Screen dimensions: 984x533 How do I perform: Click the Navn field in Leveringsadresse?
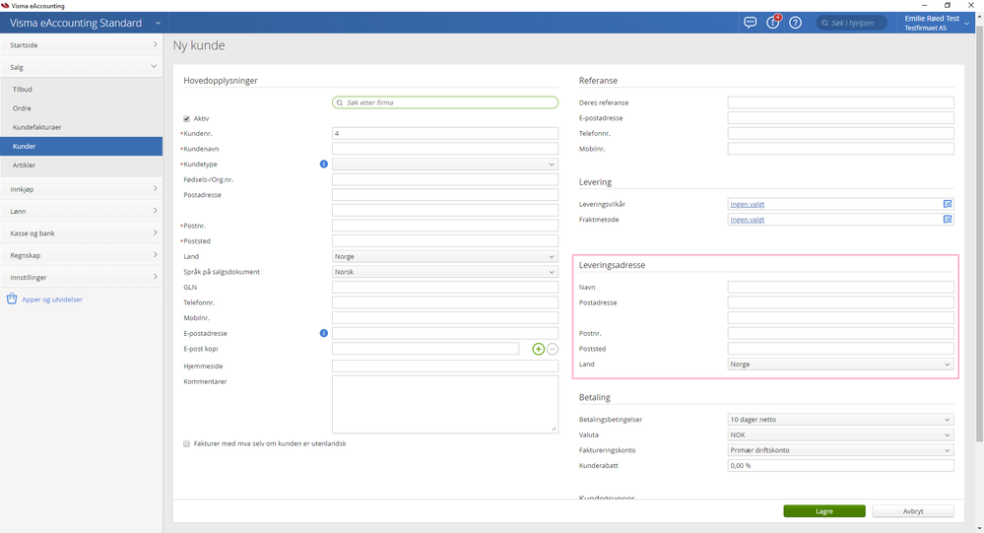click(841, 287)
